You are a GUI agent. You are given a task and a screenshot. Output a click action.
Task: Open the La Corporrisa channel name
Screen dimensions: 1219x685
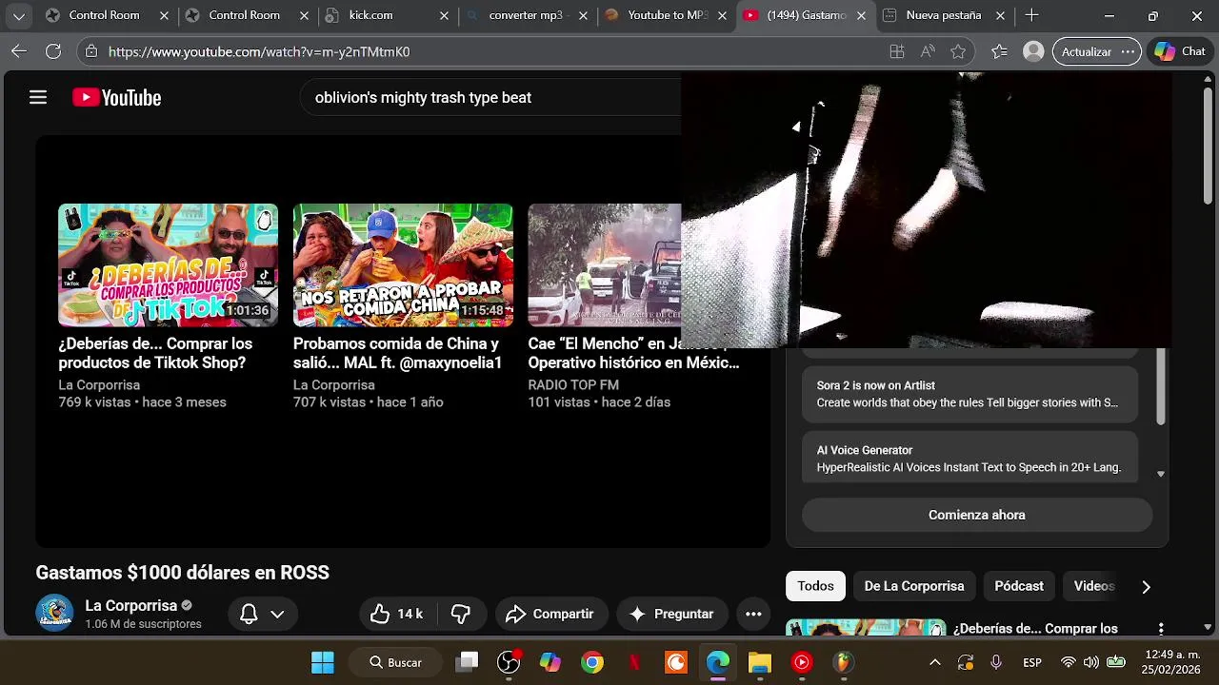coord(131,606)
